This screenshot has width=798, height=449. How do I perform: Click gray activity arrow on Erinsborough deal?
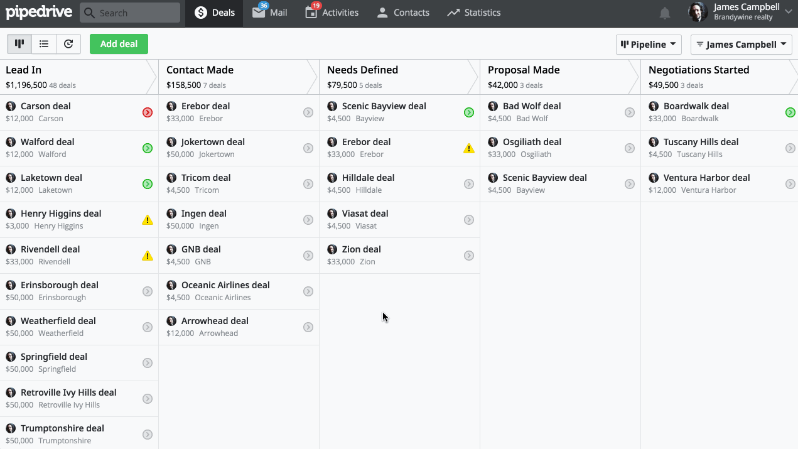148,291
